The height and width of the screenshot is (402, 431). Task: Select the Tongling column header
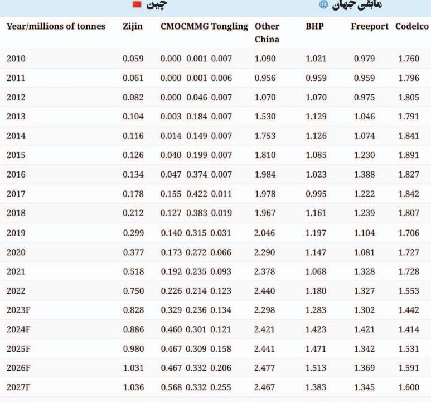pyautogui.click(x=229, y=26)
